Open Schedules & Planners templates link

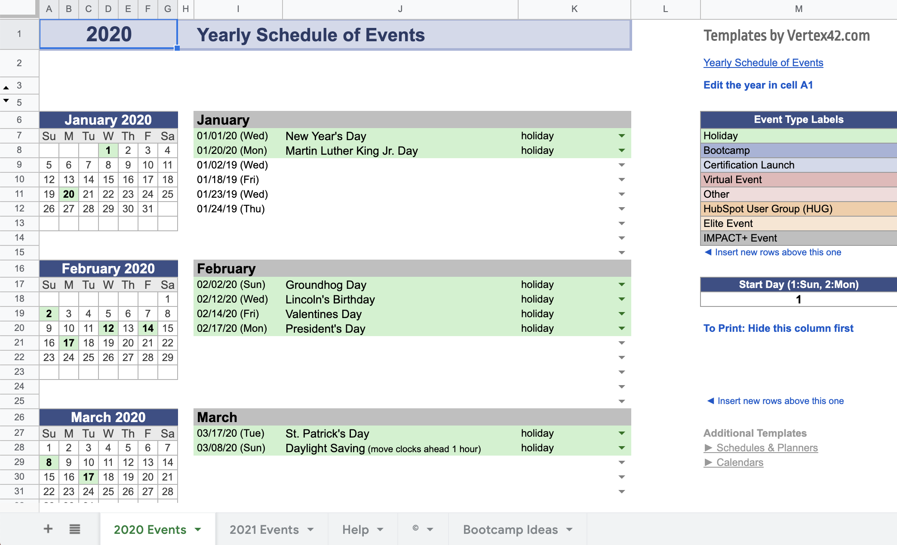pos(767,448)
